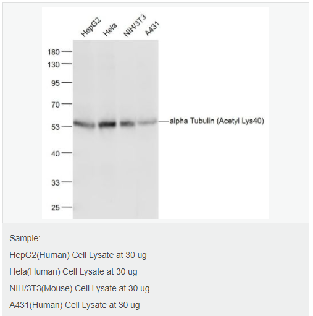Click the 33 molecular weight marker
The height and width of the screenshot is (316, 313).
(x=56, y=182)
